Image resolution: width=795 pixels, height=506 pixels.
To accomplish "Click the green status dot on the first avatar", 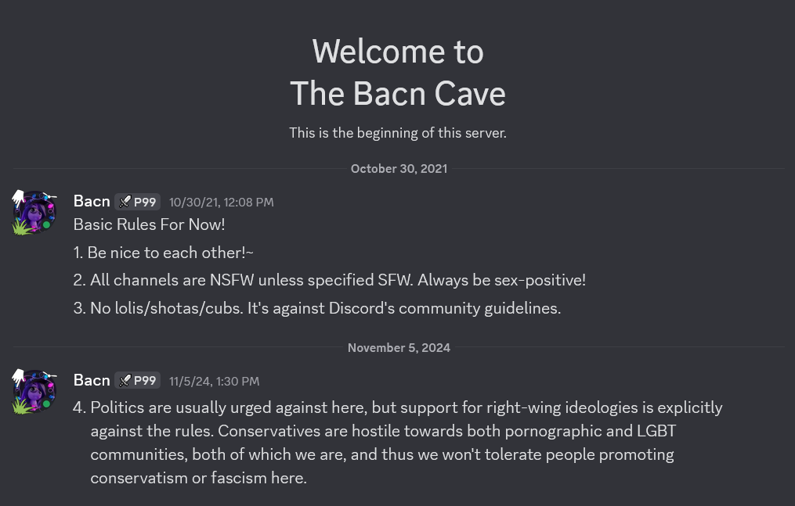I will click(x=47, y=224).
